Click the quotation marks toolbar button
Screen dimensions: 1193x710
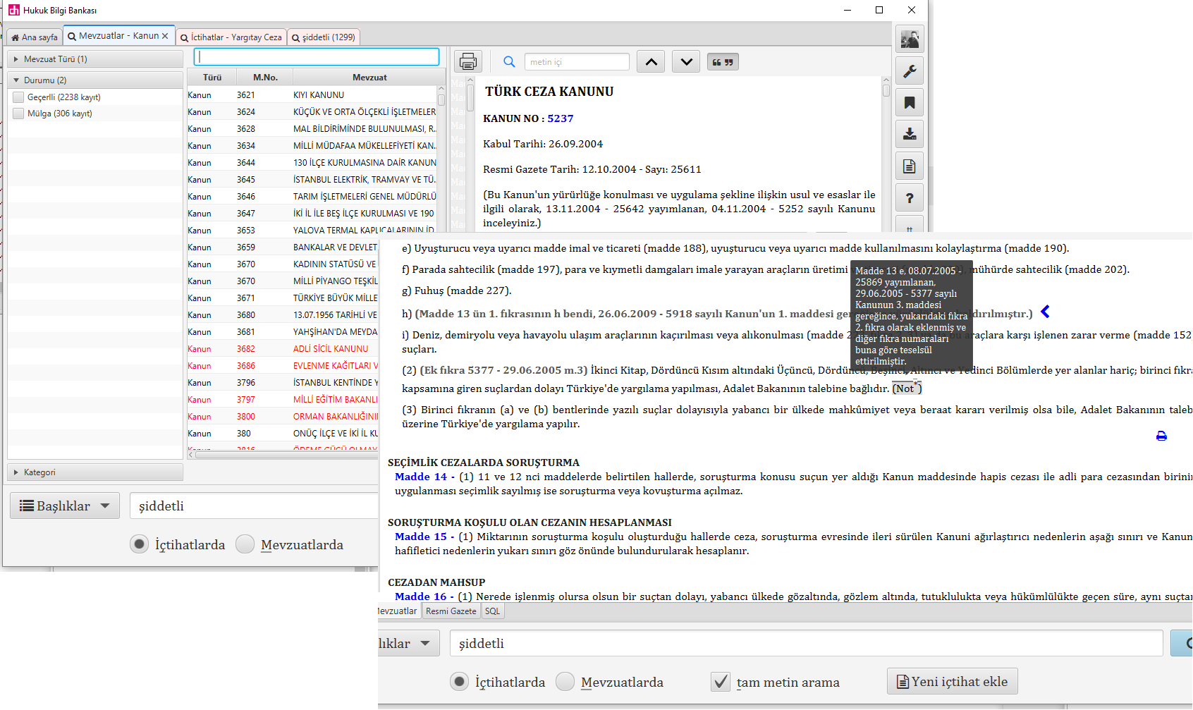tap(722, 62)
